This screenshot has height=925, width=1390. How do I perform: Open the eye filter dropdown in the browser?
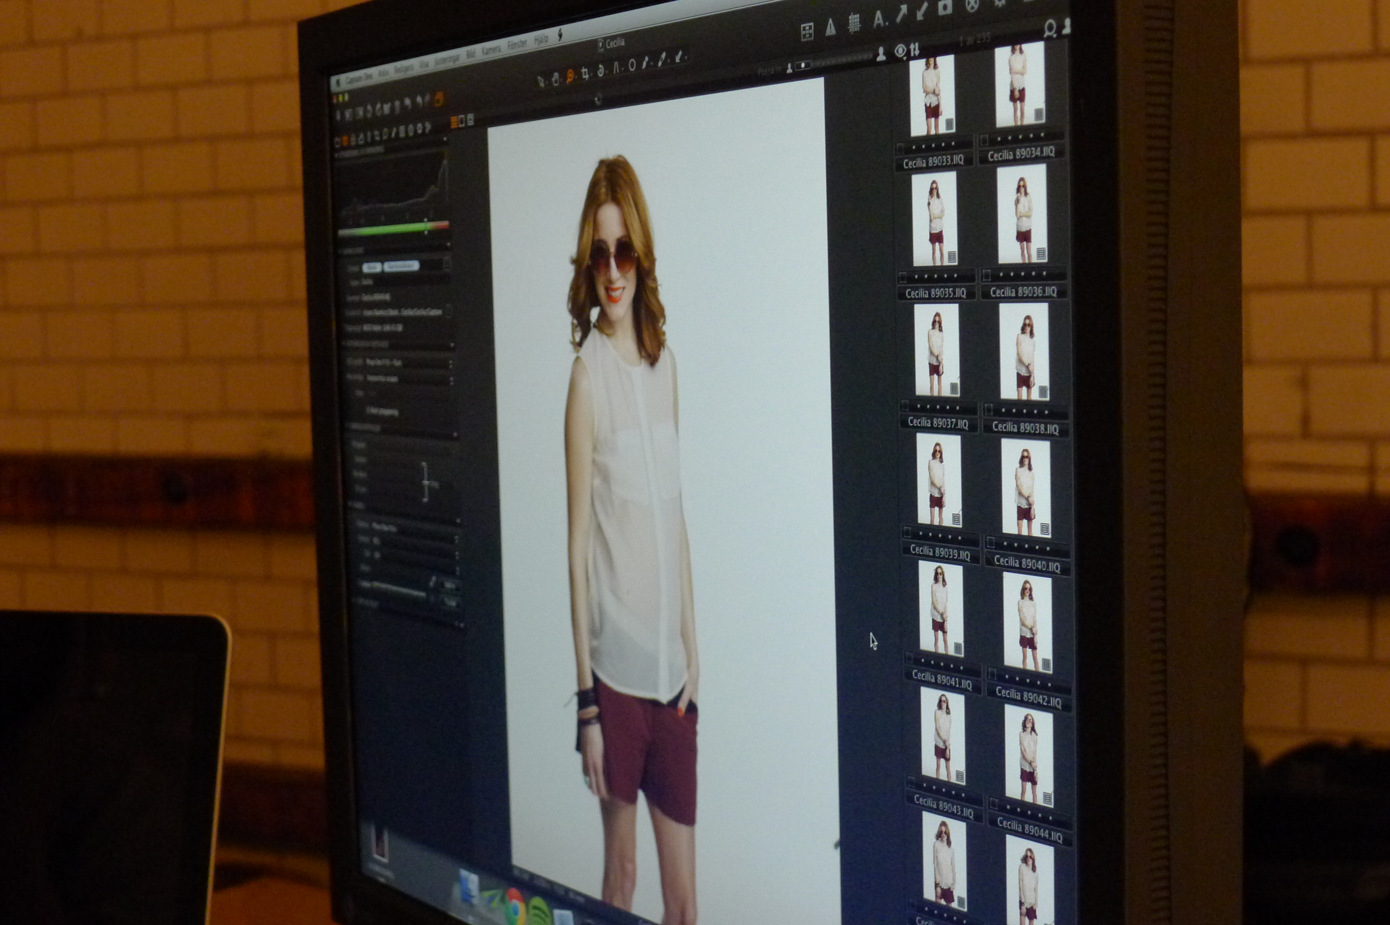click(x=901, y=51)
